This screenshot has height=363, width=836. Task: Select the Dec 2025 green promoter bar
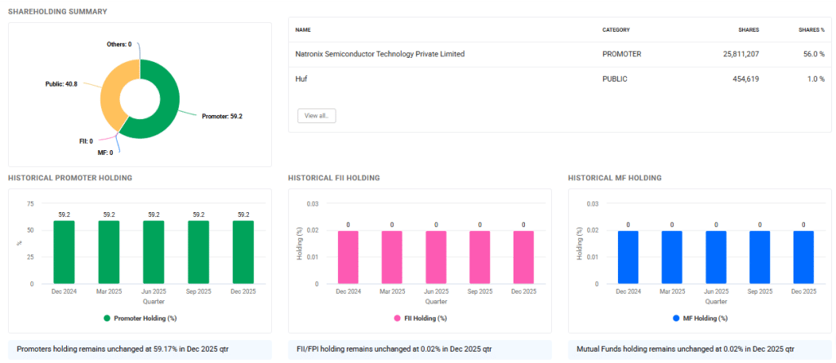pyautogui.click(x=242, y=252)
